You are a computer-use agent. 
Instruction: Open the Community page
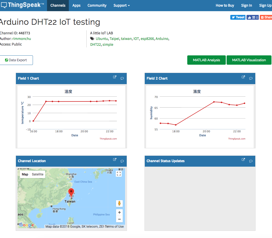coord(97,6)
